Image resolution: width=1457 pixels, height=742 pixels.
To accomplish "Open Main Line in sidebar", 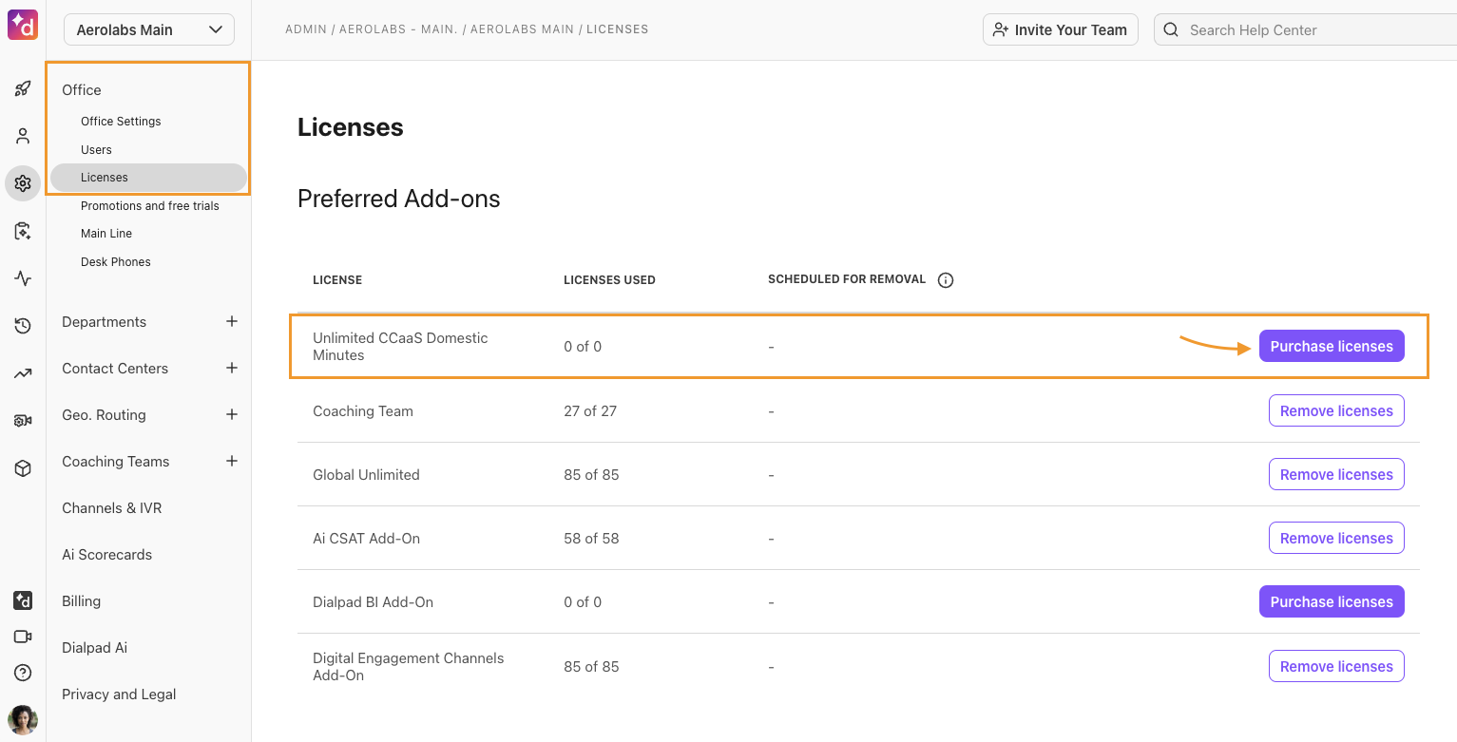I will click(x=106, y=234).
